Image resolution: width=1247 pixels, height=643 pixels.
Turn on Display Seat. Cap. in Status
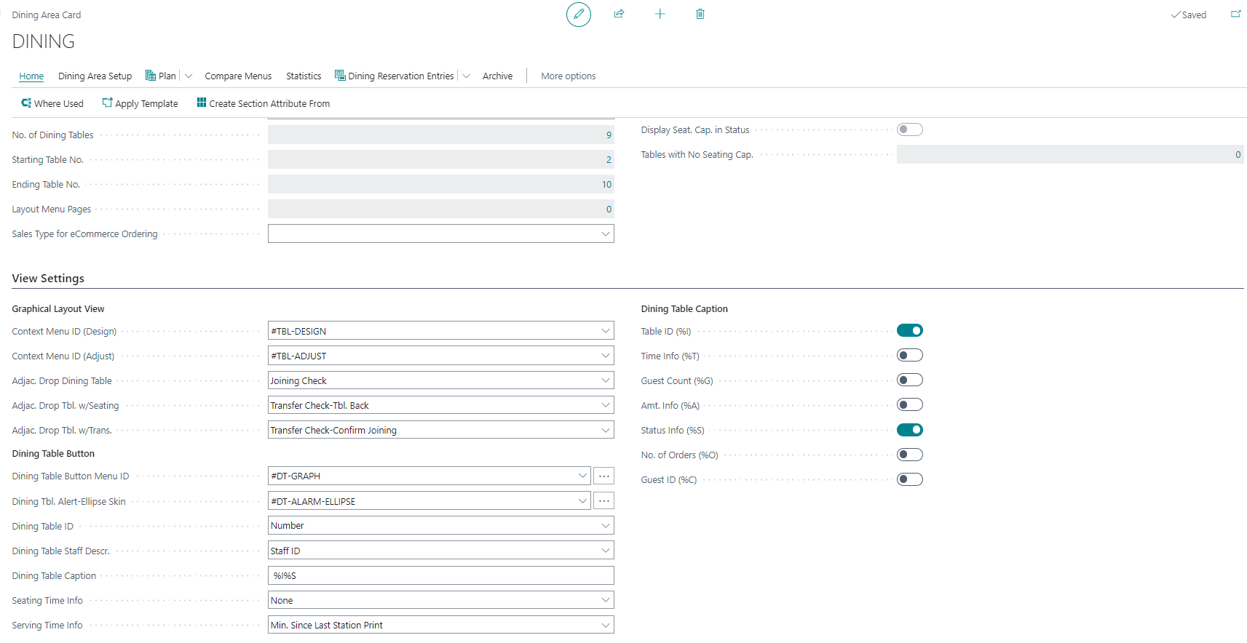pyautogui.click(x=909, y=129)
